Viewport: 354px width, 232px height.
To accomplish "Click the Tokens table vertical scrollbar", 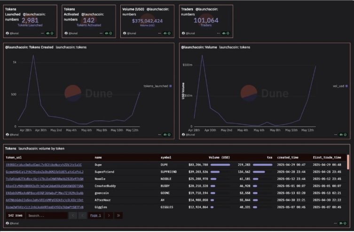I will click(348, 162).
